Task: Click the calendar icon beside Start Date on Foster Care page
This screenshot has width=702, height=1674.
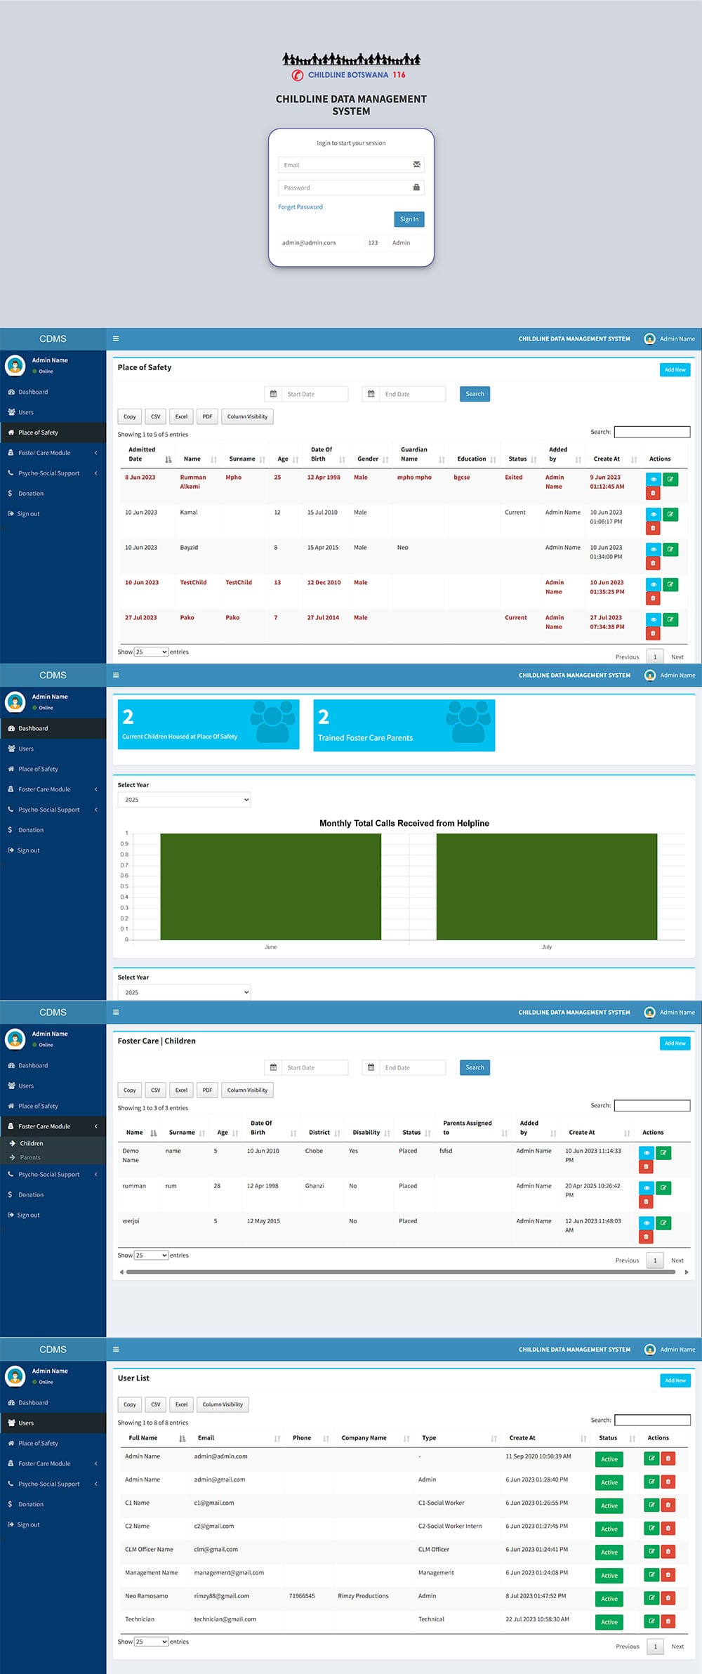Action: pyautogui.click(x=273, y=1067)
